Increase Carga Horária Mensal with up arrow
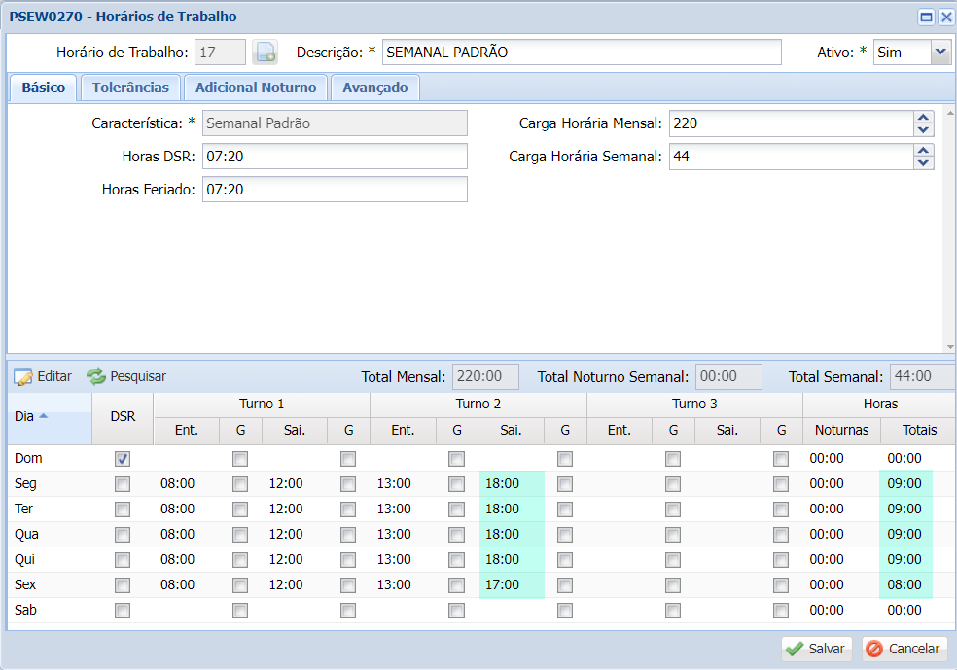 924,118
